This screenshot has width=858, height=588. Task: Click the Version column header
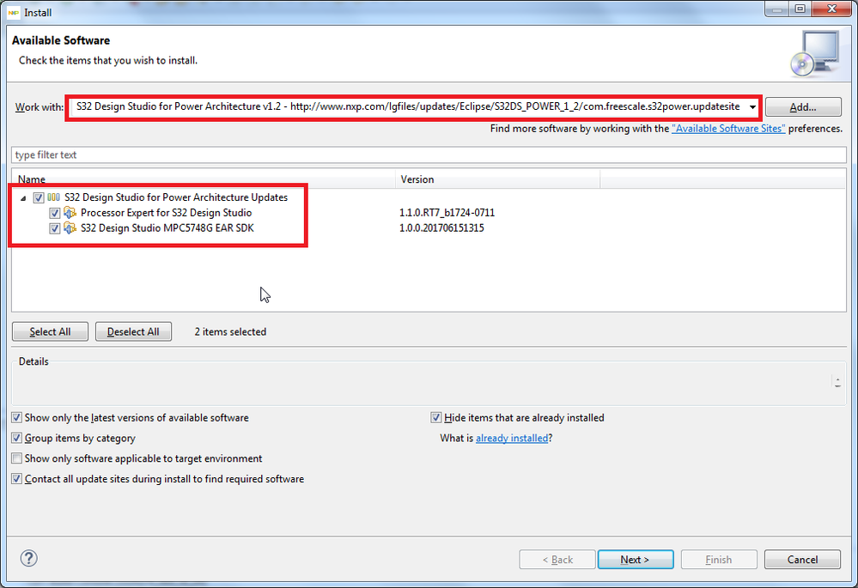497,179
